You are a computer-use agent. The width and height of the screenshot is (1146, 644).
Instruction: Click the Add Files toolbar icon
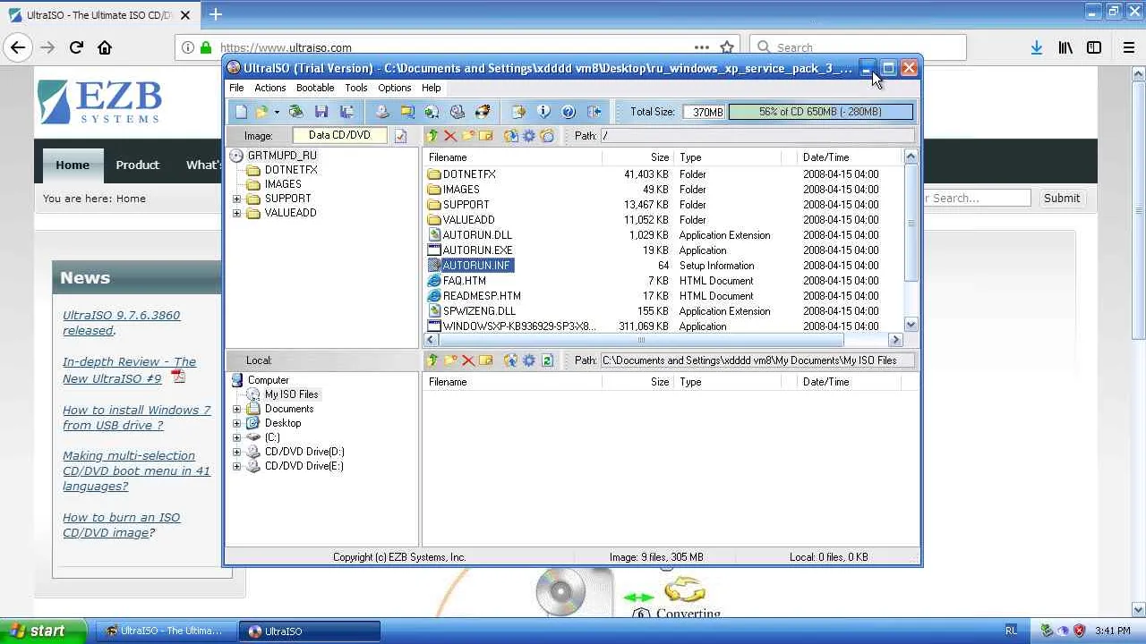click(518, 112)
